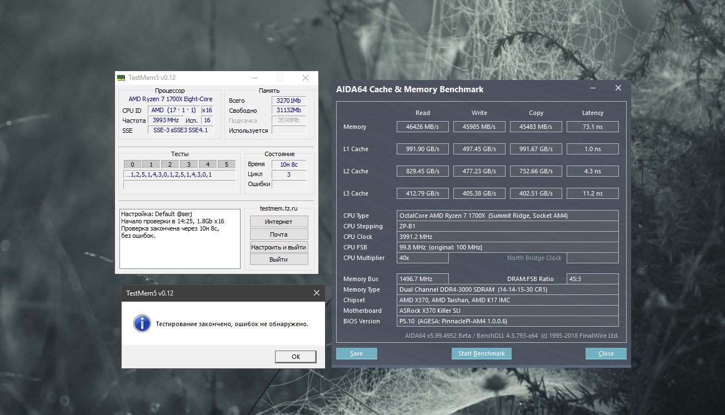Close the TestMem5 main window with X
725x415 pixels.
click(306, 78)
